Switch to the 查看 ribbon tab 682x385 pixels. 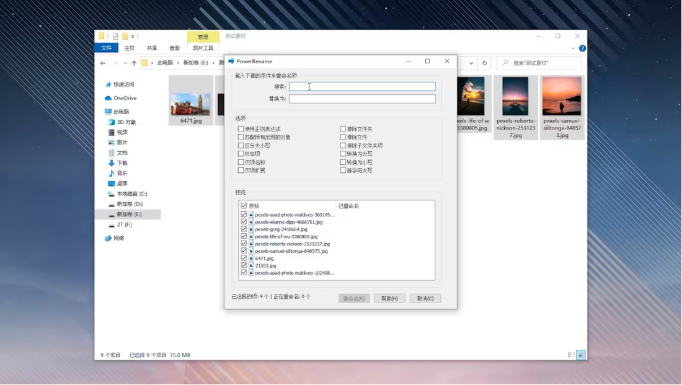tap(174, 48)
